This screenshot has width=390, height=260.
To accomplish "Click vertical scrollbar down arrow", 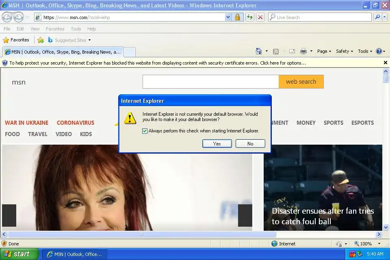I will (x=386, y=227).
